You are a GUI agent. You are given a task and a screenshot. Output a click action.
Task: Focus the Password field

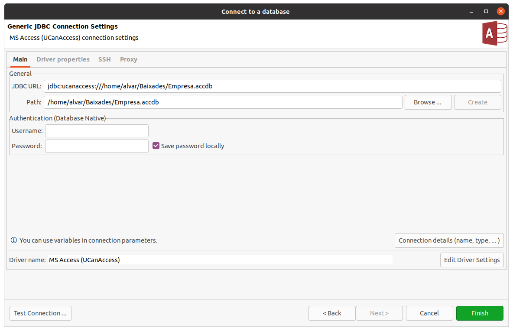click(97, 146)
